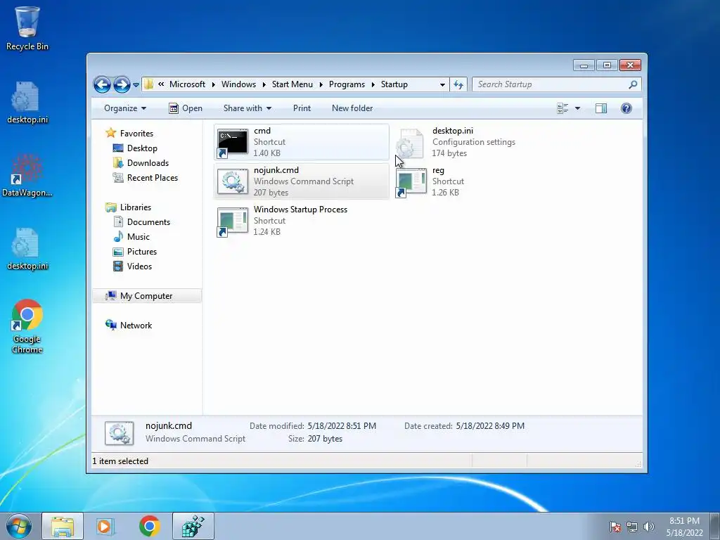Expand the arrow after Programs breadcrumb
The image size is (720, 540).
[x=373, y=84]
